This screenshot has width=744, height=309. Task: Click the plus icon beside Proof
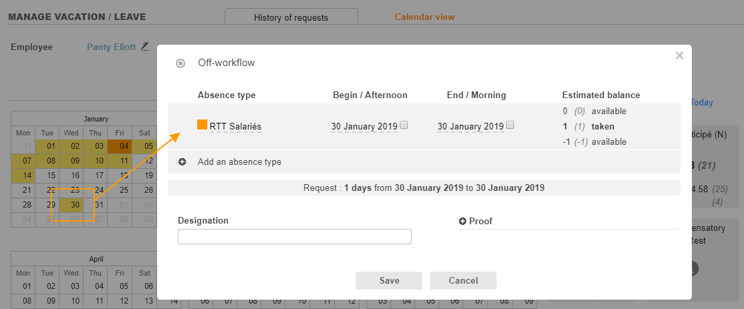tap(463, 221)
